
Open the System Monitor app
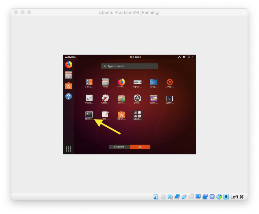tap(170, 99)
